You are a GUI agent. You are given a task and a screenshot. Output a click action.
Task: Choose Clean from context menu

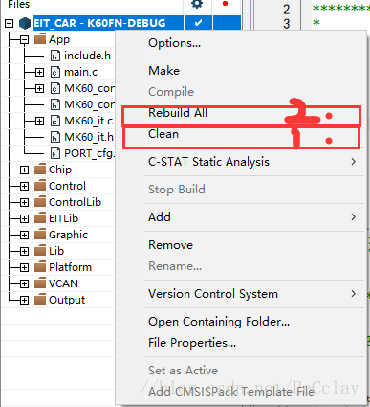click(163, 134)
